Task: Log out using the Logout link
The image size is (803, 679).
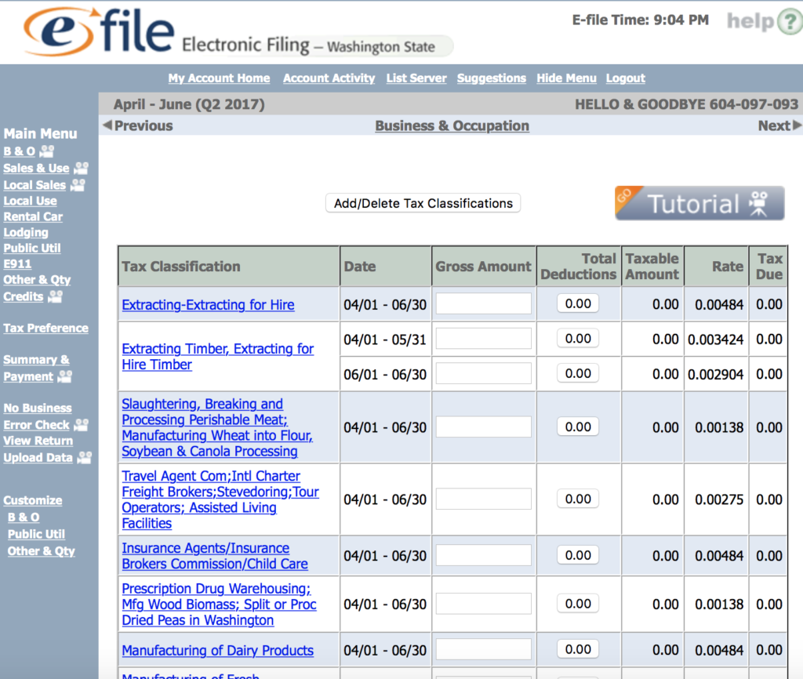Action: (x=625, y=78)
